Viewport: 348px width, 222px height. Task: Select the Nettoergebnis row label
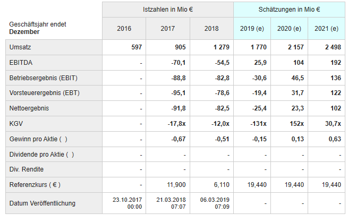(29, 109)
